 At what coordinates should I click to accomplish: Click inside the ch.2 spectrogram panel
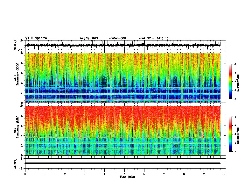(123, 131)
